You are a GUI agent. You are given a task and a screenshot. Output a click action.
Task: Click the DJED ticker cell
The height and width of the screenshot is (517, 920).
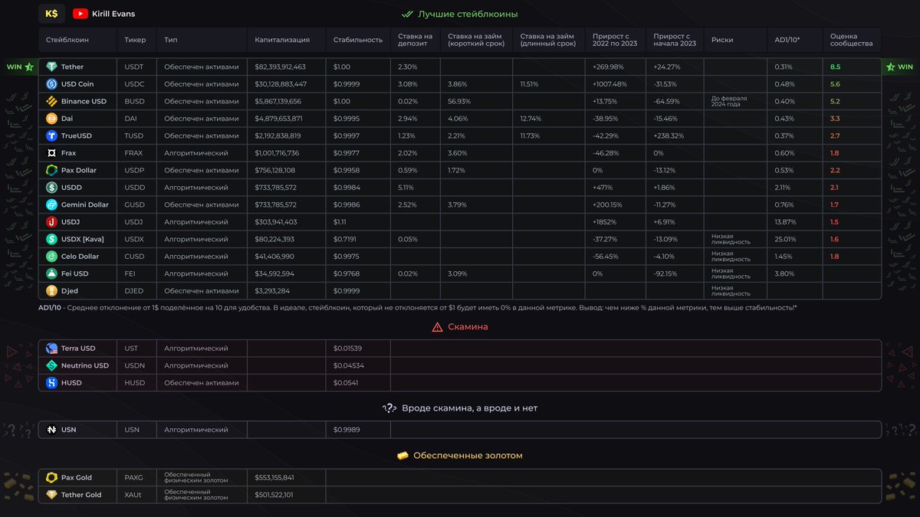coord(134,291)
